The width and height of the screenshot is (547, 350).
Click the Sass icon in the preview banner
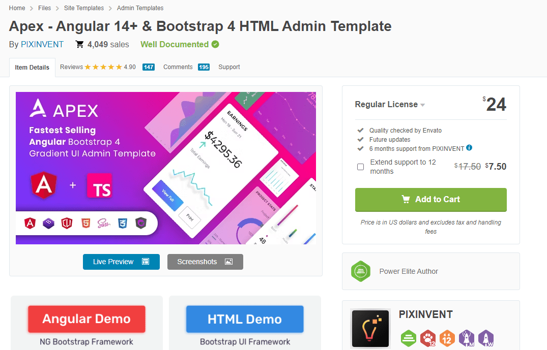104,224
